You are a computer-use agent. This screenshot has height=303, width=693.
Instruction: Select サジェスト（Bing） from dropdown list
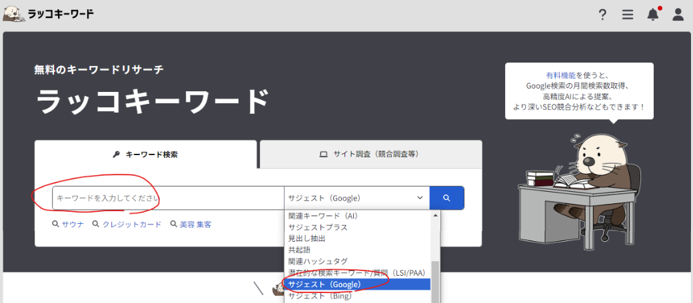357,296
